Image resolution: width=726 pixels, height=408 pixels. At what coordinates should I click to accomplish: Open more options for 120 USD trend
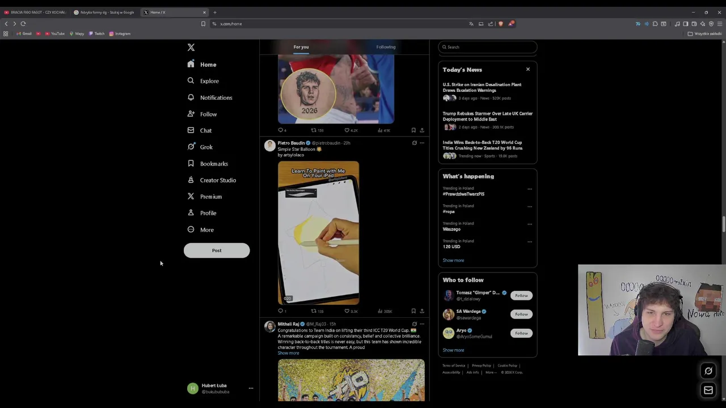coord(530,241)
